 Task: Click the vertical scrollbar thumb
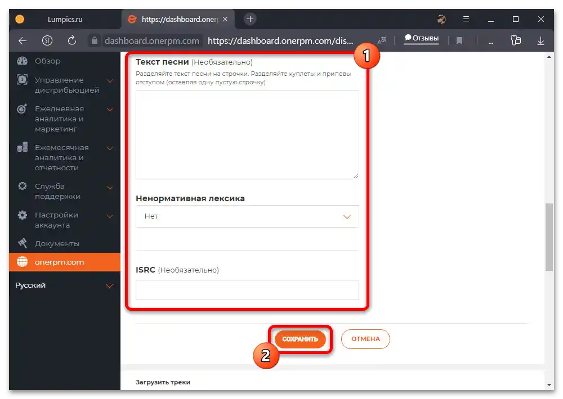click(x=549, y=237)
